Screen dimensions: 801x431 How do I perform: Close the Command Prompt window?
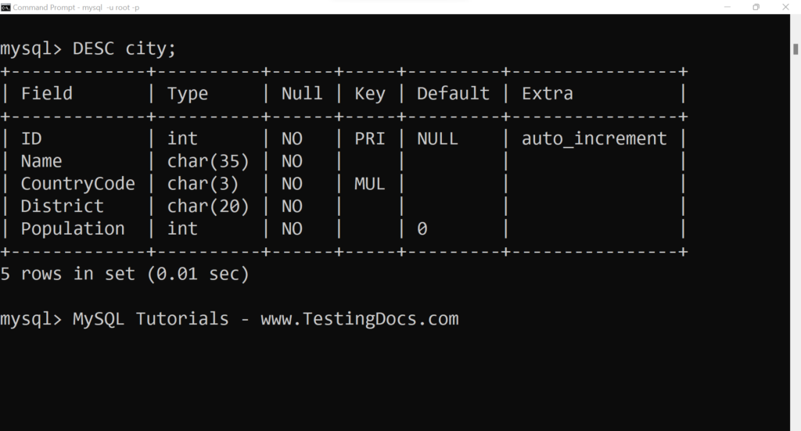click(789, 7)
